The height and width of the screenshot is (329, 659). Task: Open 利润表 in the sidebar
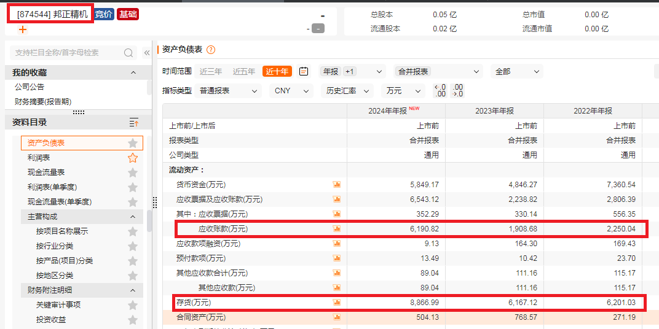[x=39, y=158]
